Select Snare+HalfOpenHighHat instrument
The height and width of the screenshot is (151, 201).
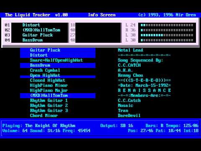tap(56, 60)
